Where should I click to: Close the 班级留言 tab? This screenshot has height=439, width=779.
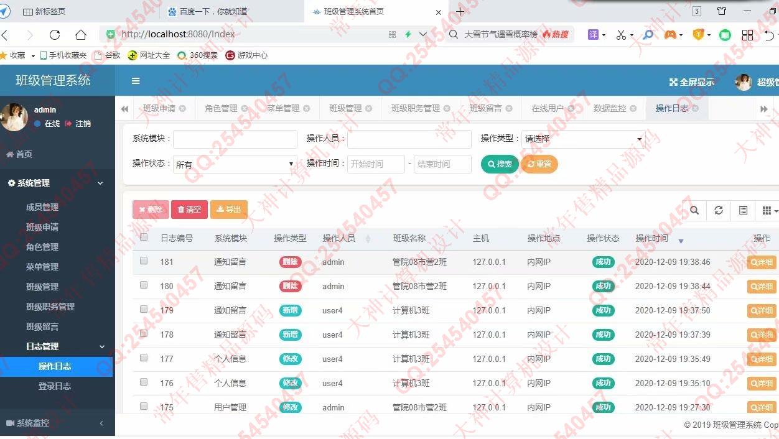(509, 108)
